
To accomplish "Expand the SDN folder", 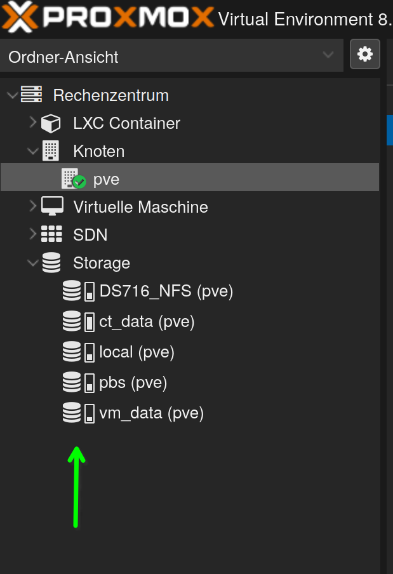I will click(33, 234).
